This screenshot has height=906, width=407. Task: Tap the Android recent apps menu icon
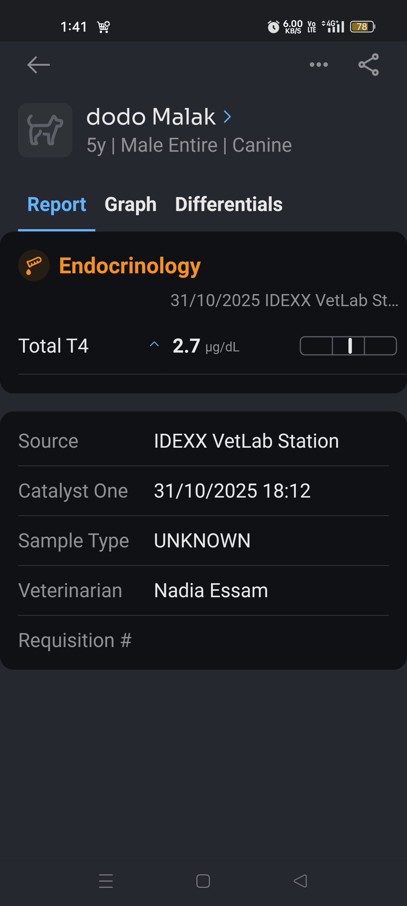point(106,881)
